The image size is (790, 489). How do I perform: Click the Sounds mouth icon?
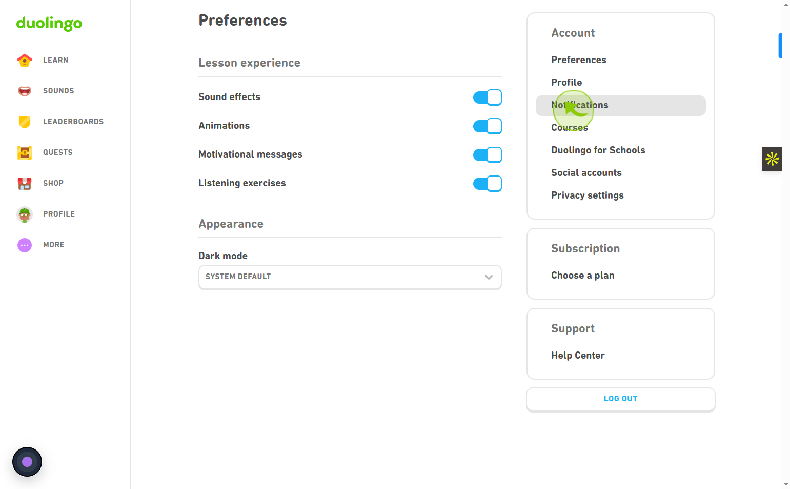[25, 91]
